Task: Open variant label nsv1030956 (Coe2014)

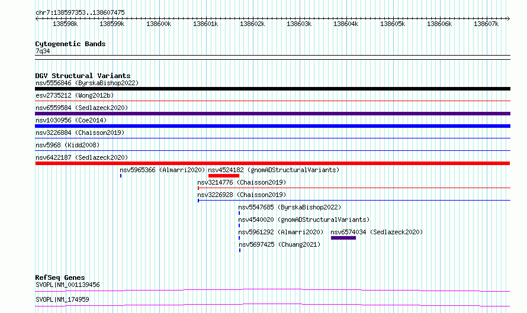Action: click(x=71, y=120)
